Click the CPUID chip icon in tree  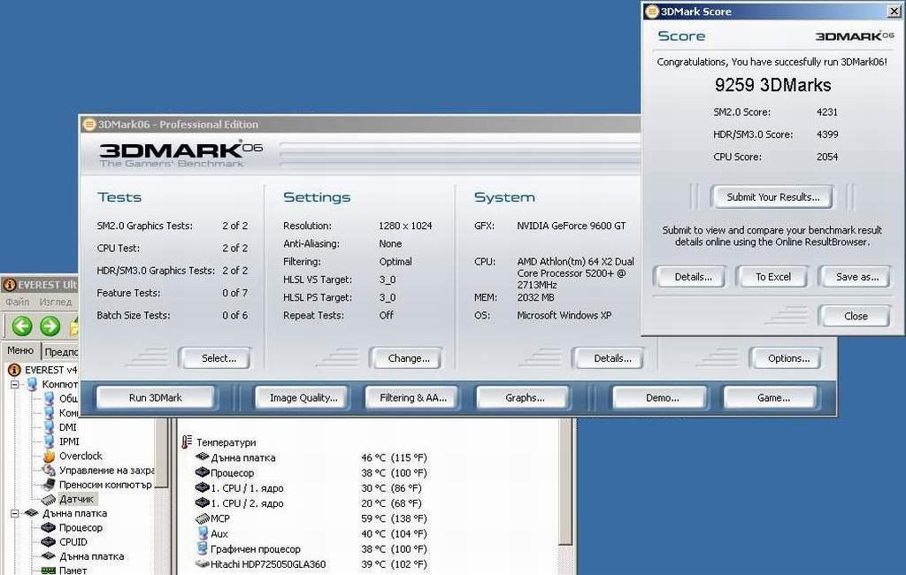(x=50, y=542)
